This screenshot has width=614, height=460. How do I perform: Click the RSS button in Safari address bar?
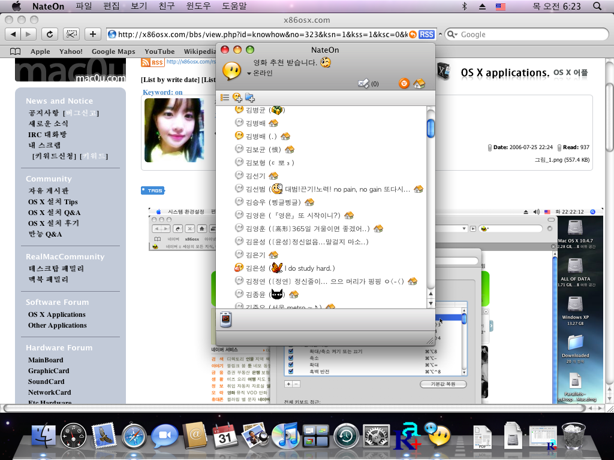[426, 34]
